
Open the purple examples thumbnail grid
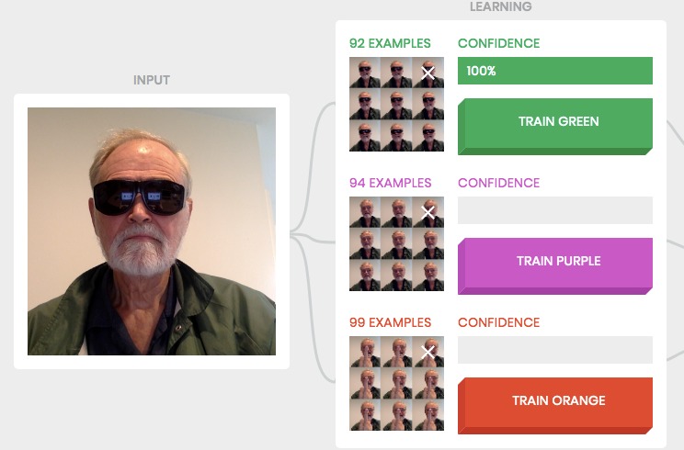396,243
